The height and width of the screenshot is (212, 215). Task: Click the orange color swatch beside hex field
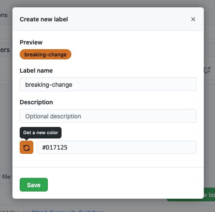coord(27,147)
